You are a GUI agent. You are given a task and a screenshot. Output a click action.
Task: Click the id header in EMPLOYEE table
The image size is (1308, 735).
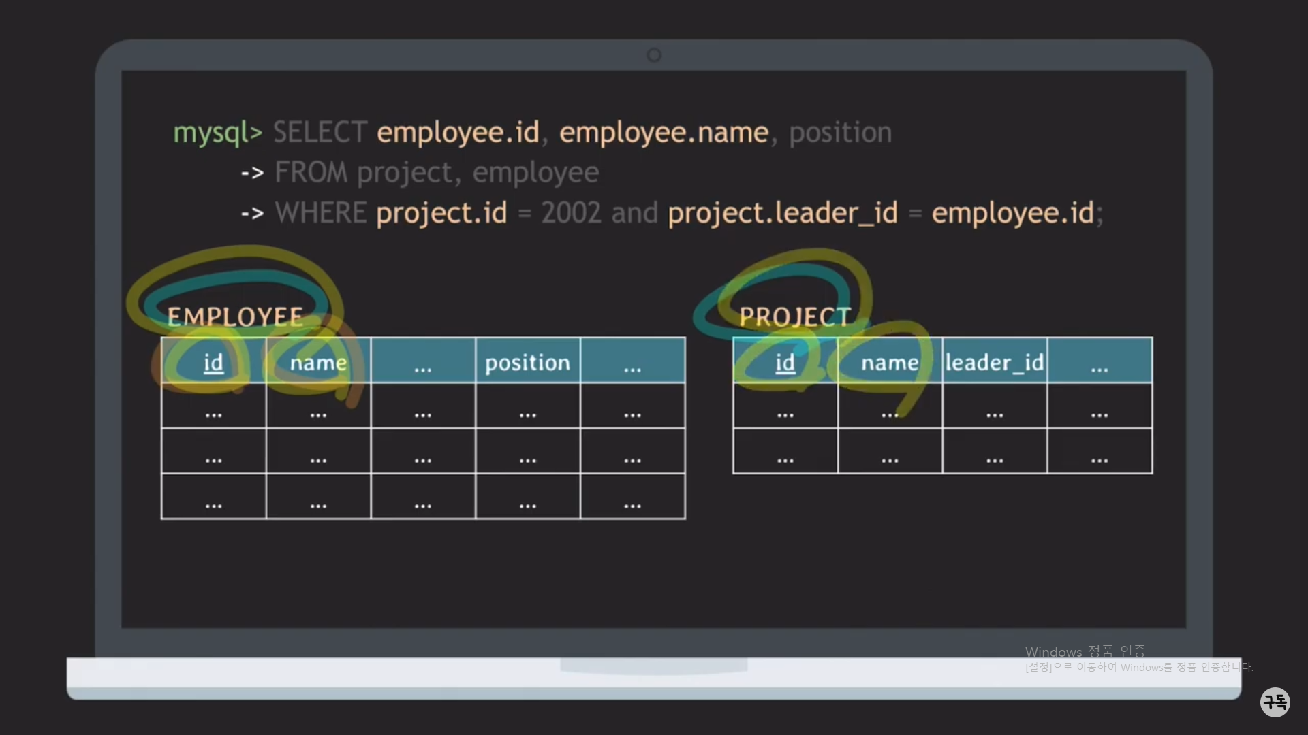pyautogui.click(x=213, y=363)
